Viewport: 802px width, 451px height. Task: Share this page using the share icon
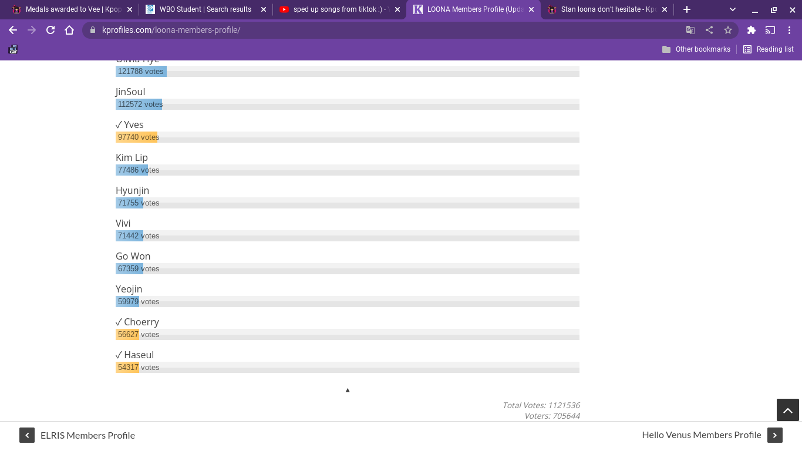[709, 30]
